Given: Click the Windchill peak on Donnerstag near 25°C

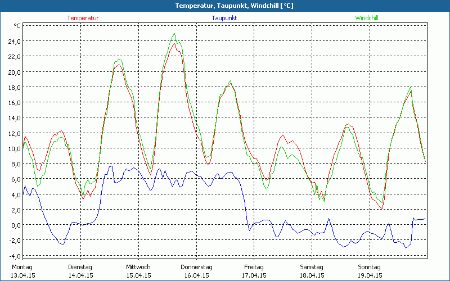Looking at the screenshot, I should click(174, 34).
